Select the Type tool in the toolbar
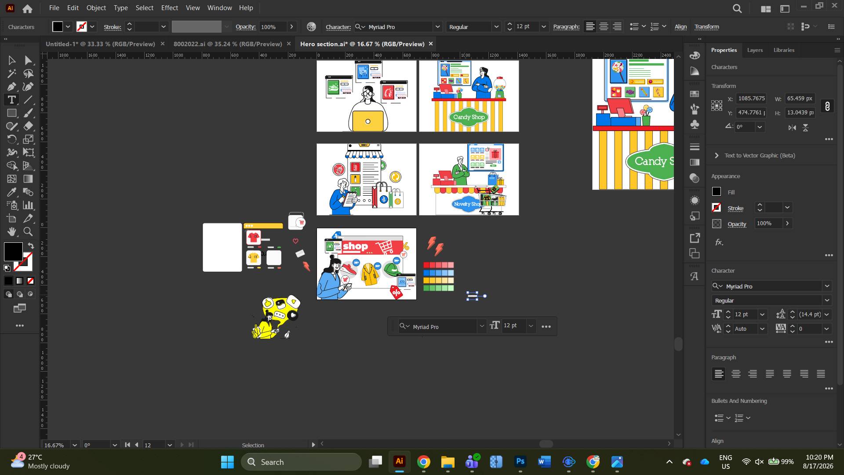The image size is (844, 475). tap(12, 100)
